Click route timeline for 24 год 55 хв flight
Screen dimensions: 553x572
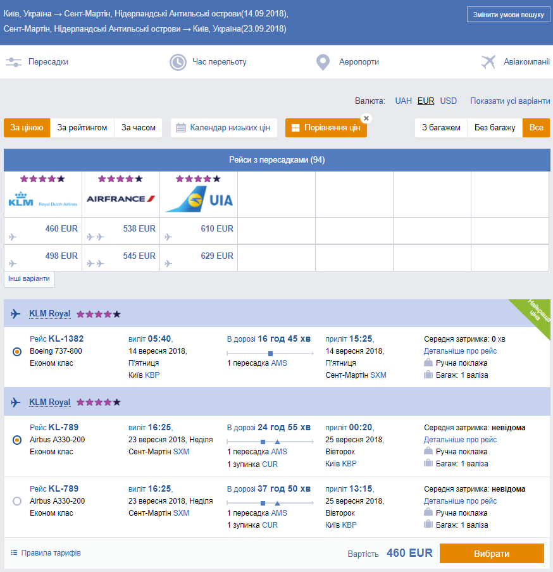tap(270, 442)
